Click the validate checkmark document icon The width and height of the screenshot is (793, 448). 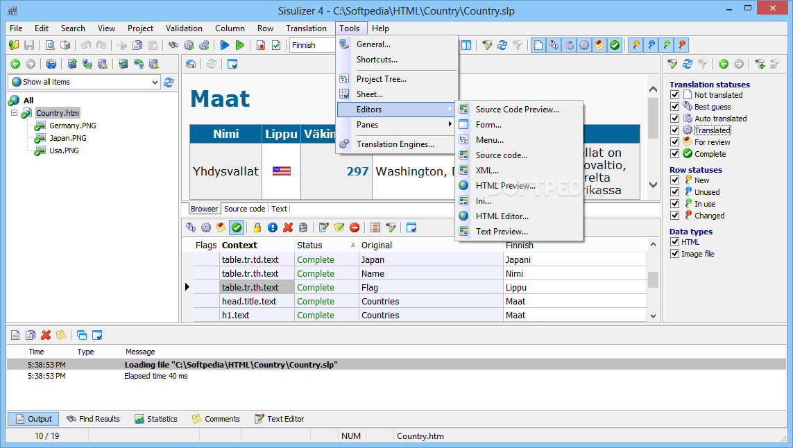tap(276, 45)
